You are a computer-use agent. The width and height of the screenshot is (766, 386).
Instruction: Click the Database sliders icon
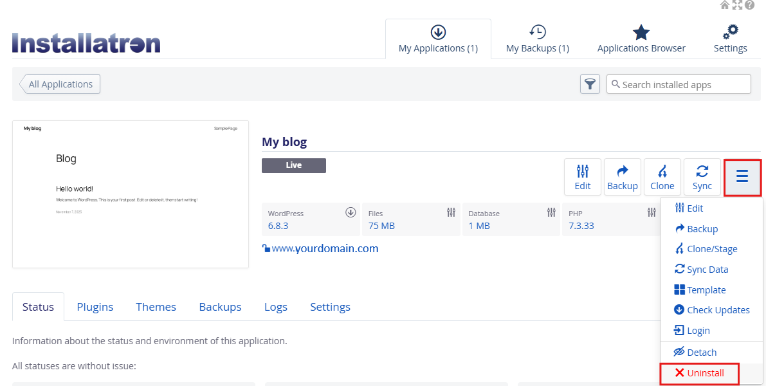coord(551,212)
